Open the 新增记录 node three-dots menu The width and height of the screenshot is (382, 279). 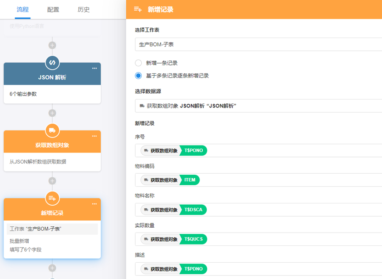click(x=95, y=204)
